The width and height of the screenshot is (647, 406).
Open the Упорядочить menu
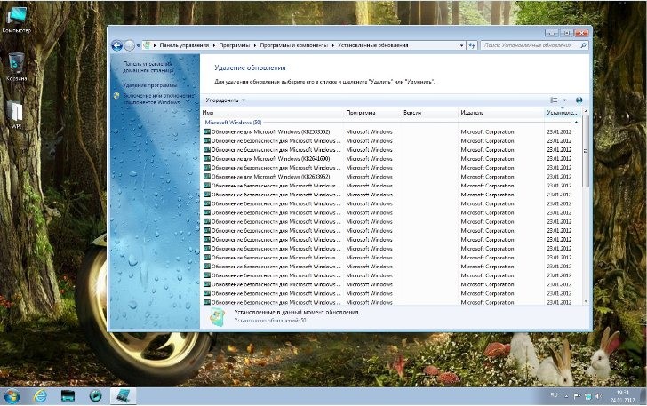click(226, 100)
